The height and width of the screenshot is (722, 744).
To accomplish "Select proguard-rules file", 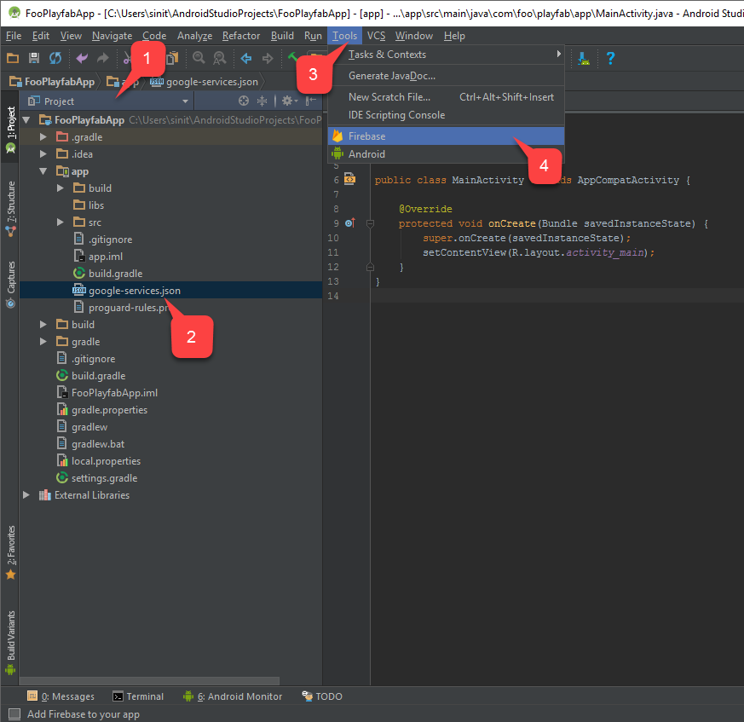I will click(122, 308).
